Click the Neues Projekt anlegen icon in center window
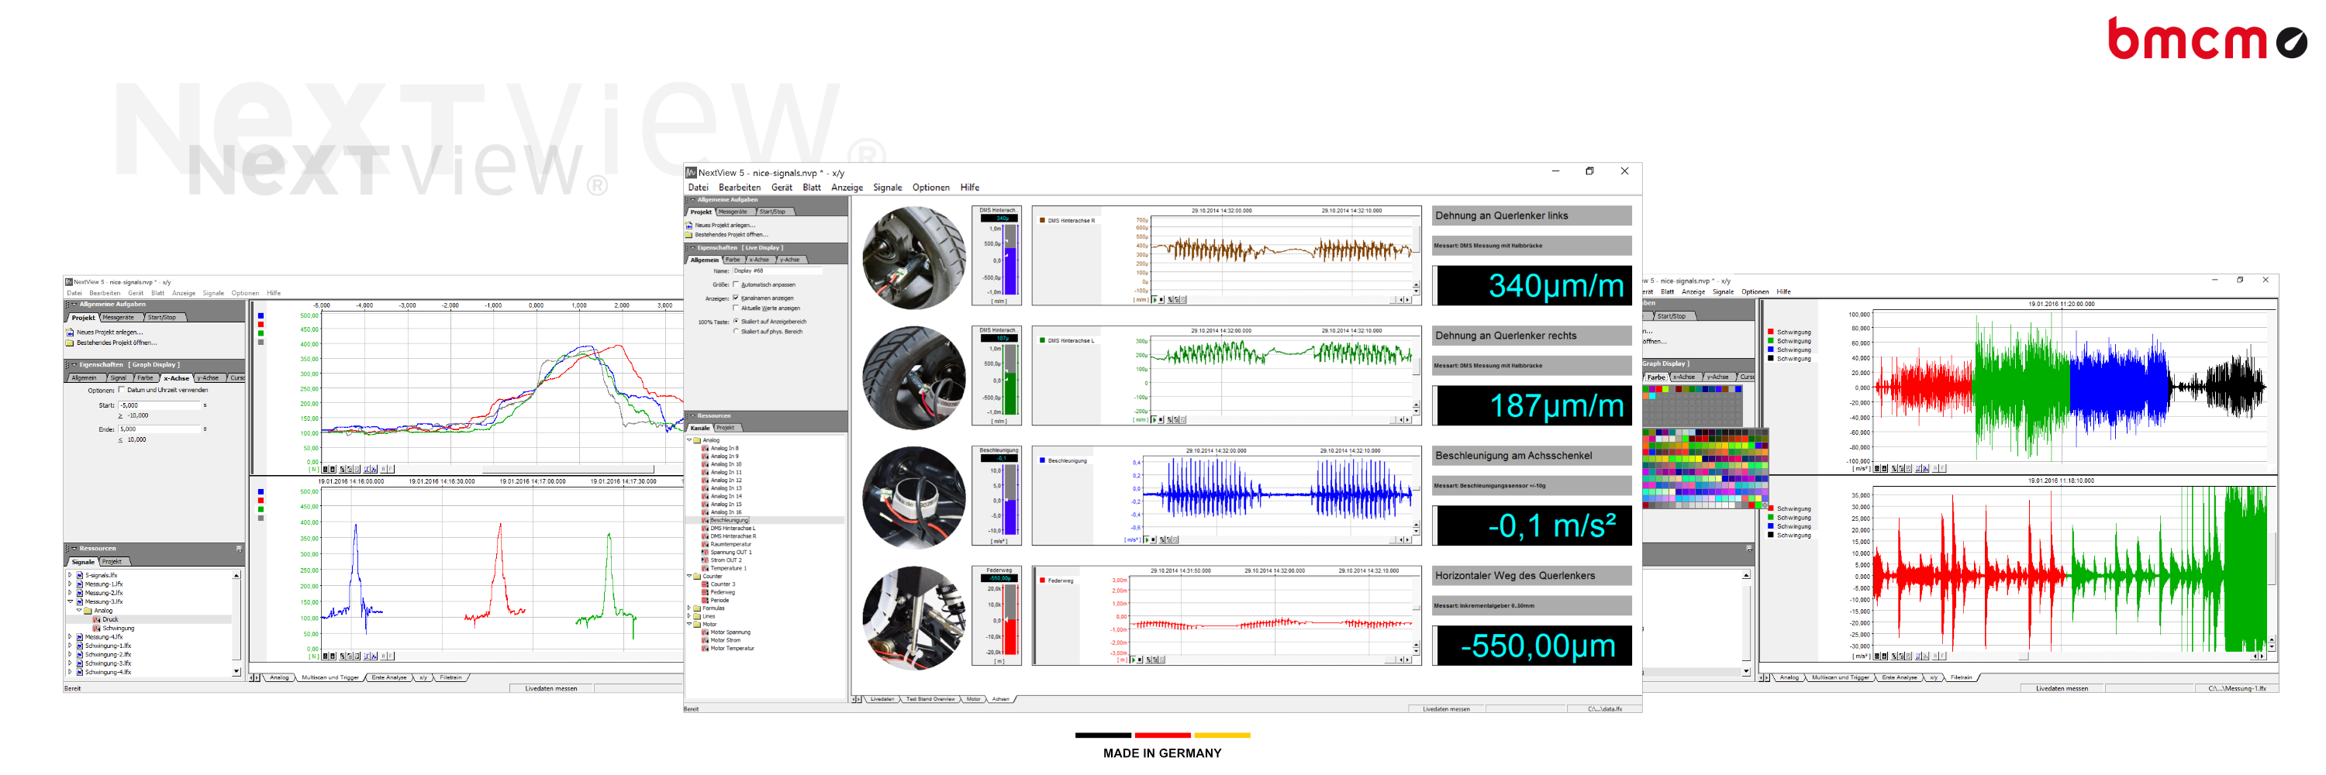This screenshot has width=2326, height=775. (689, 225)
